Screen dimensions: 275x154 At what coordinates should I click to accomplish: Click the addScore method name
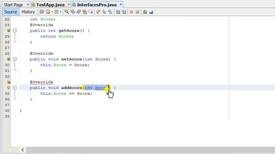(72, 88)
